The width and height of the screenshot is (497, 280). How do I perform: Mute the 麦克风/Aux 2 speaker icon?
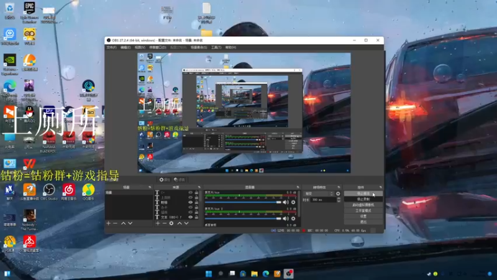pos(286,218)
